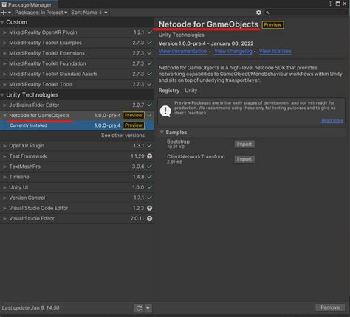Click the refresh package list icon
The width and height of the screenshot is (350, 317).
pos(139,308)
